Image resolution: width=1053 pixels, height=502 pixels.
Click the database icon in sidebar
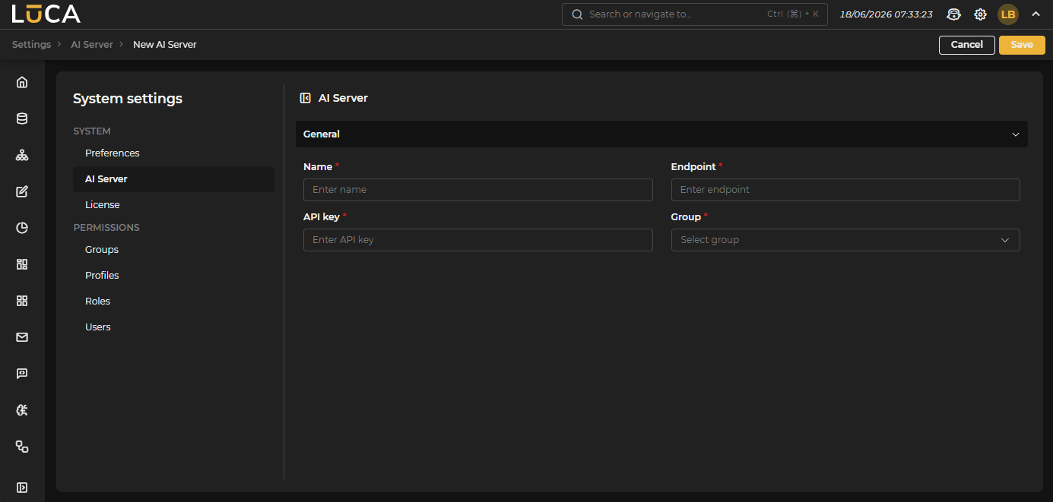coord(22,118)
